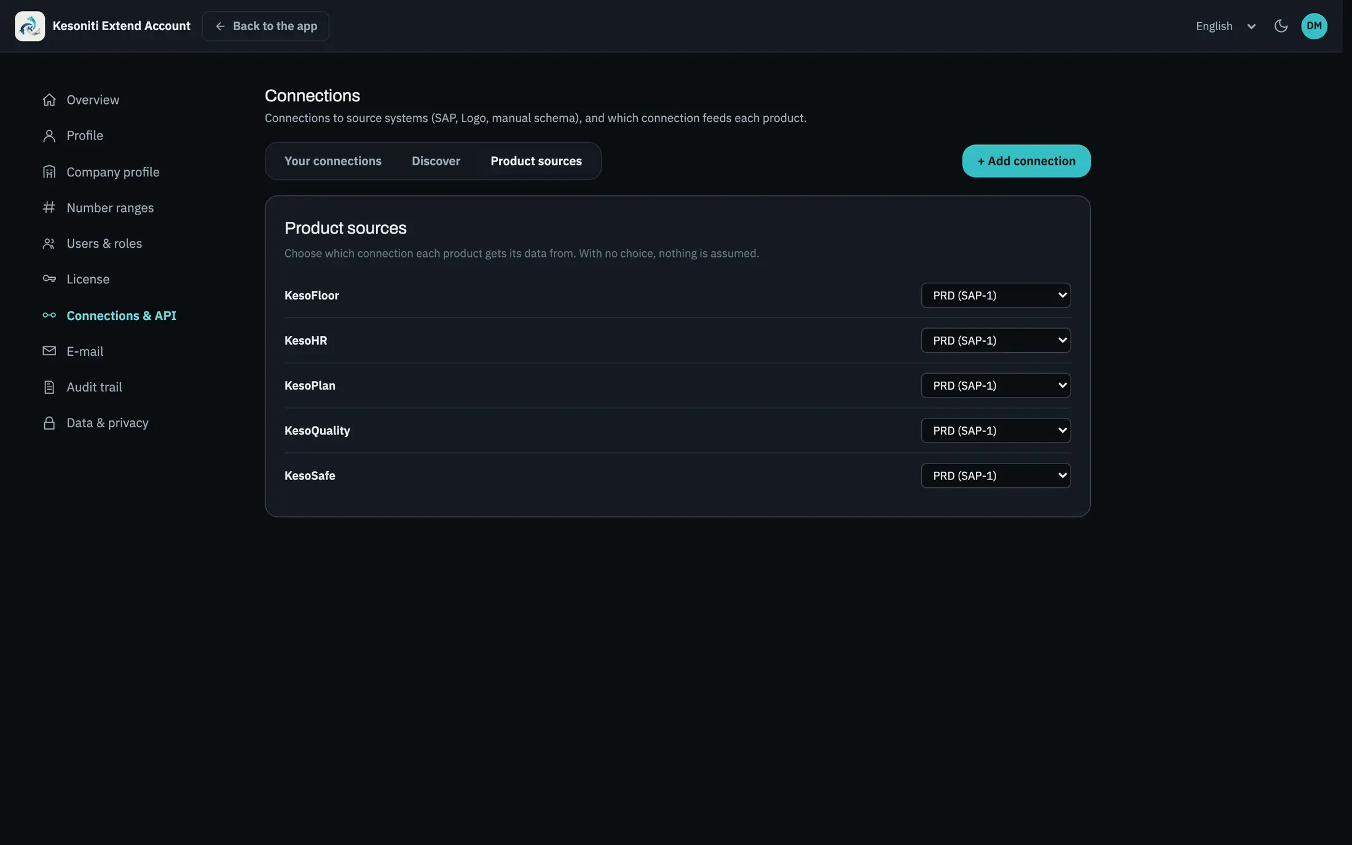Open the Overview menu item
Image resolution: width=1352 pixels, height=845 pixels.
pos(93,100)
